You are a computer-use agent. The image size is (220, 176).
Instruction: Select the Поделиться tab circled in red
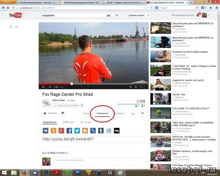tap(102, 113)
